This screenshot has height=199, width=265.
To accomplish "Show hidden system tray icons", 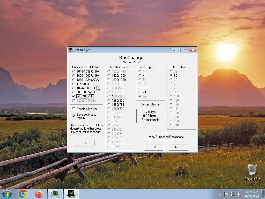I will 220,194.
